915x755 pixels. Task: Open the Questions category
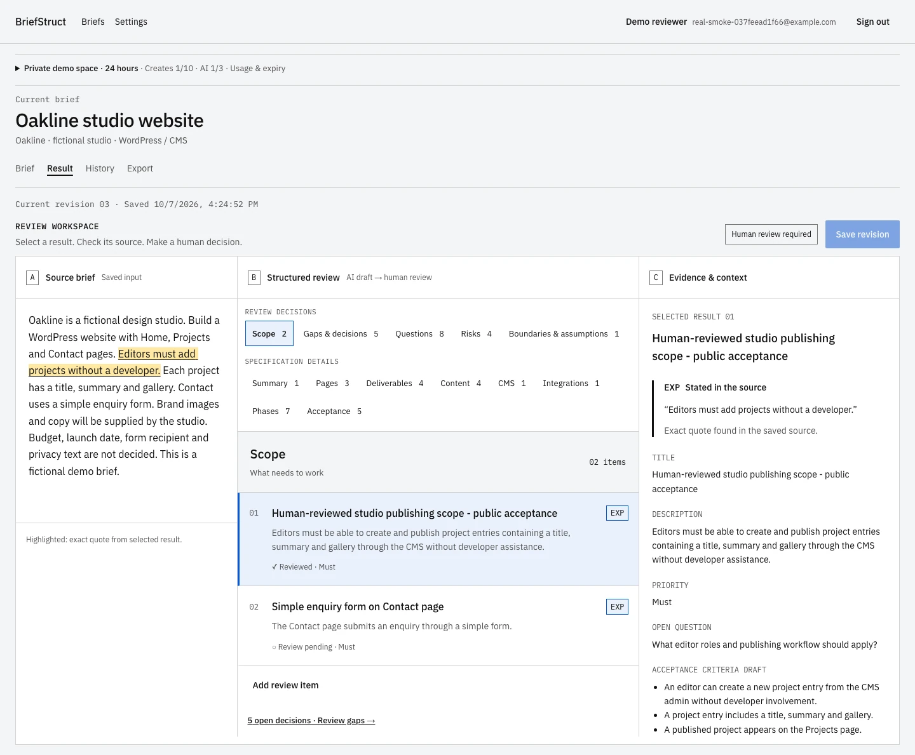click(419, 334)
